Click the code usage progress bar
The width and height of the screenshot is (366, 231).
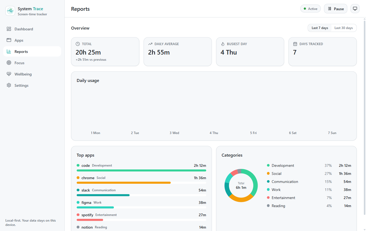tap(141, 170)
